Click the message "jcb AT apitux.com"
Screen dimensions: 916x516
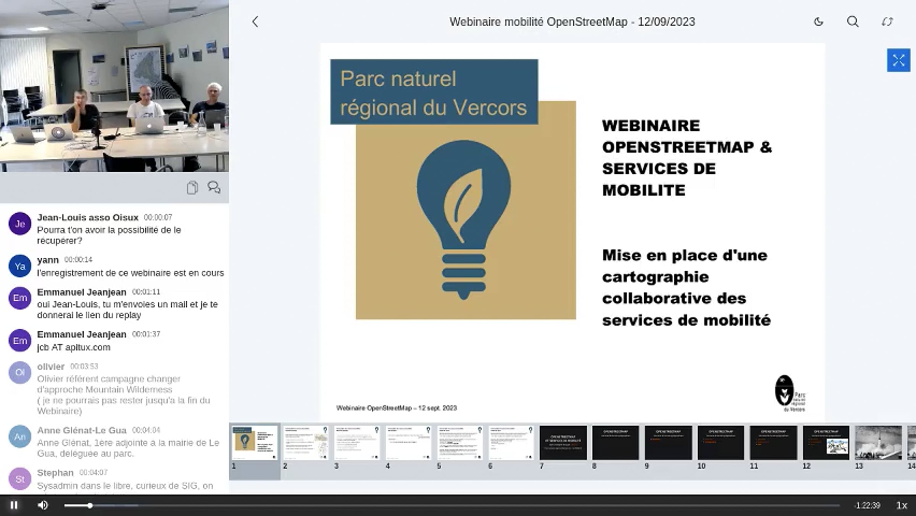point(74,347)
